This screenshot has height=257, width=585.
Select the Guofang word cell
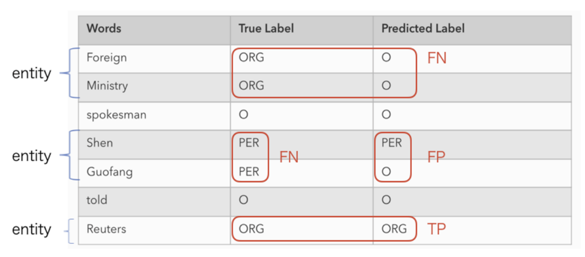point(154,173)
